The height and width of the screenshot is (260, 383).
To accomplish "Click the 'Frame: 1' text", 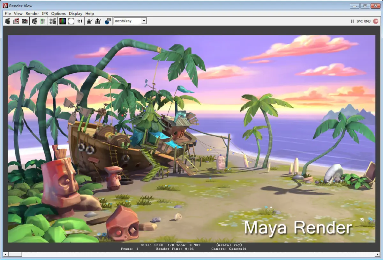I will tap(130, 249).
